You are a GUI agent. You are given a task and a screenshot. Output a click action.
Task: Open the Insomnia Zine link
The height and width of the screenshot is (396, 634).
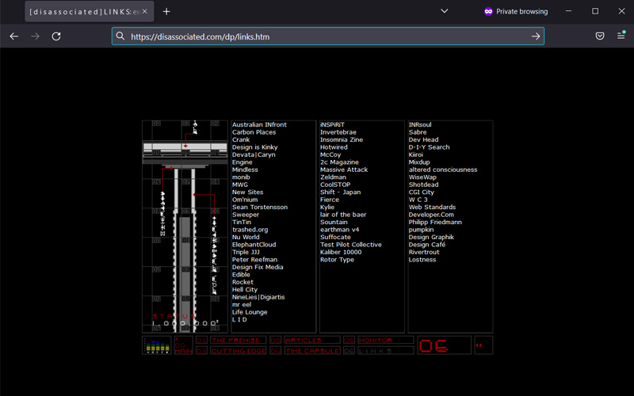click(342, 140)
